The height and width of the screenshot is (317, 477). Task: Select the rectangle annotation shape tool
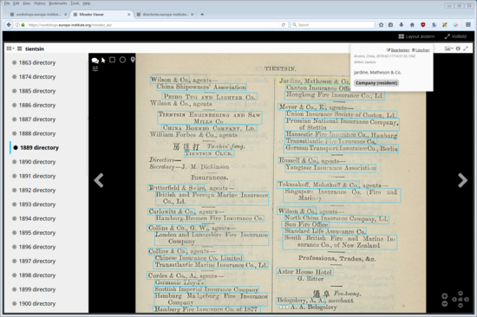tap(112, 60)
